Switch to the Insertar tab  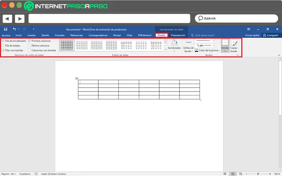click(x=32, y=36)
